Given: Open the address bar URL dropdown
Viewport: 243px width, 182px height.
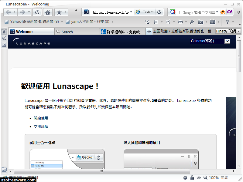Looking at the screenshot, I should [131, 12].
